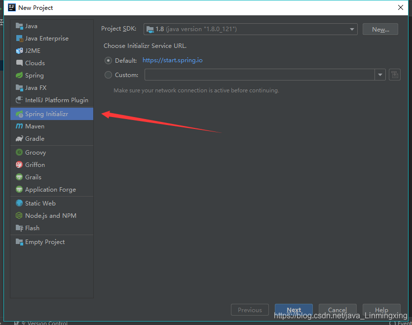Click the Spring Initializr icon
This screenshot has width=412, height=325.
(x=19, y=114)
